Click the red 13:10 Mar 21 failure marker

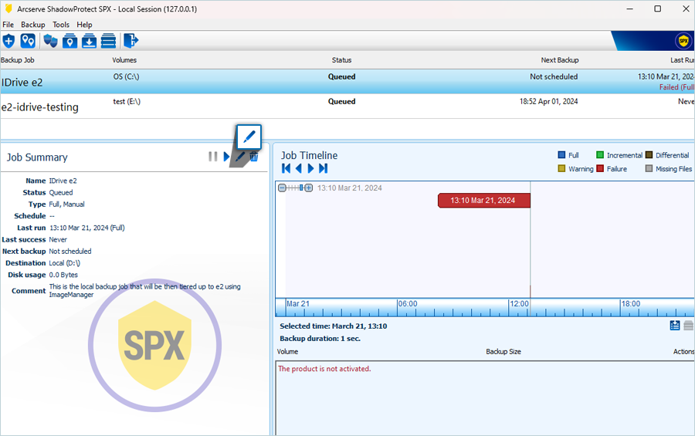483,201
